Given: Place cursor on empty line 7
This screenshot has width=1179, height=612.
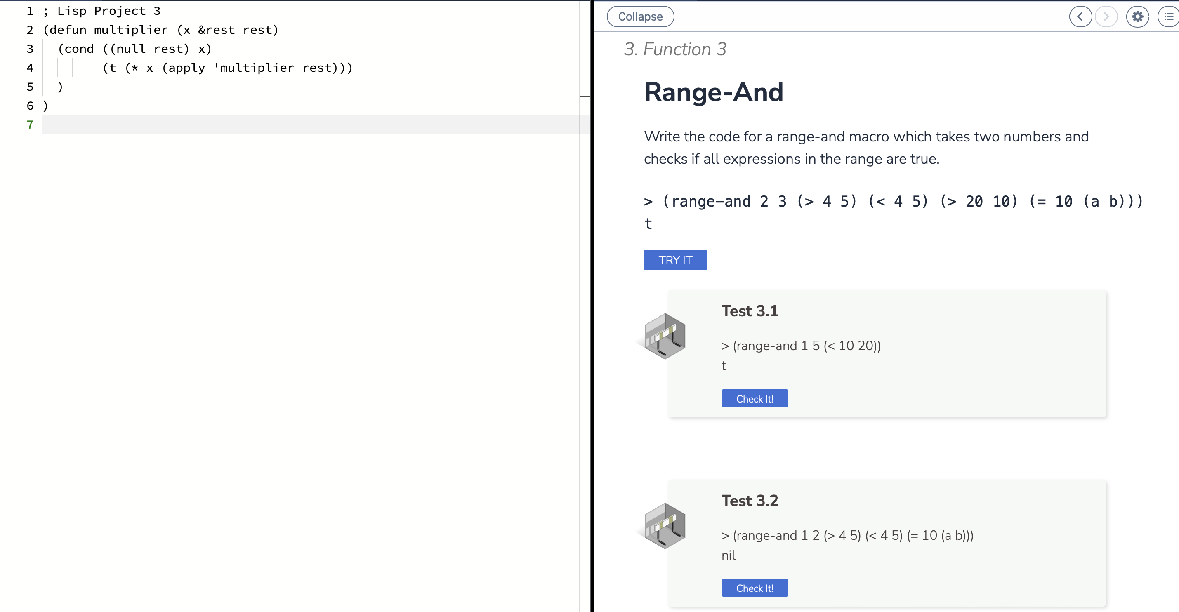Looking at the screenshot, I should tap(311, 125).
